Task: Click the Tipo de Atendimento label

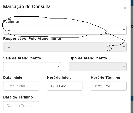Action: [x=88, y=58]
